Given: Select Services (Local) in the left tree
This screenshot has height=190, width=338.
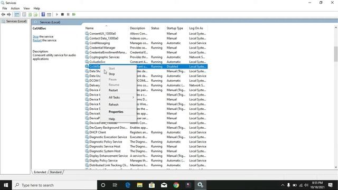Looking at the screenshot, I should coord(16,21).
